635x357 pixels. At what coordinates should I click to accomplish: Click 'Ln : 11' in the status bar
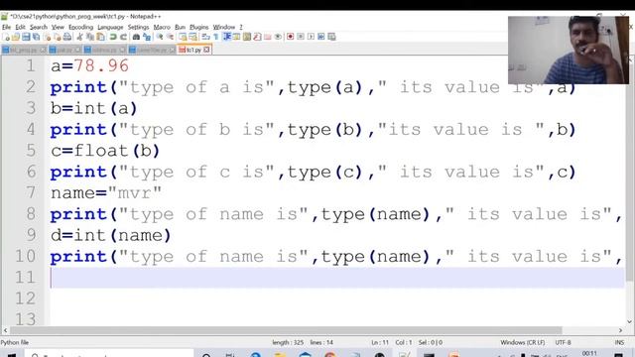point(380,342)
